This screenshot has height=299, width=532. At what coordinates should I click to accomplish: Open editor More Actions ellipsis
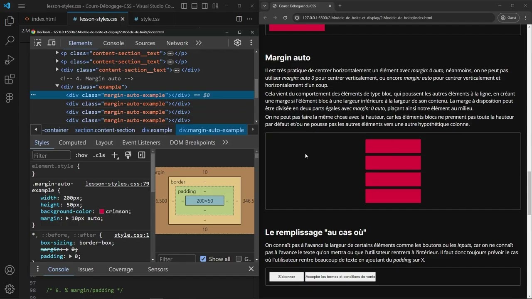(x=249, y=19)
